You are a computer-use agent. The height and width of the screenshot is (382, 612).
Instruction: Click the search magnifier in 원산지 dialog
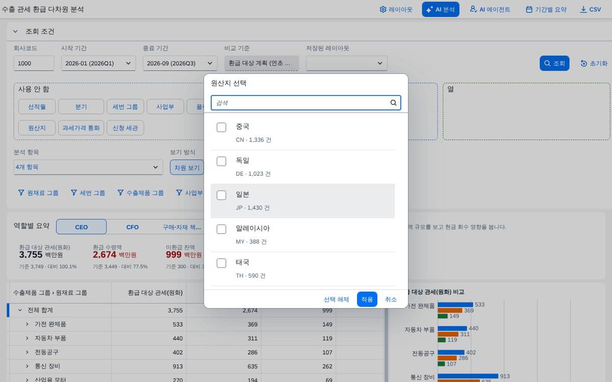tap(393, 102)
